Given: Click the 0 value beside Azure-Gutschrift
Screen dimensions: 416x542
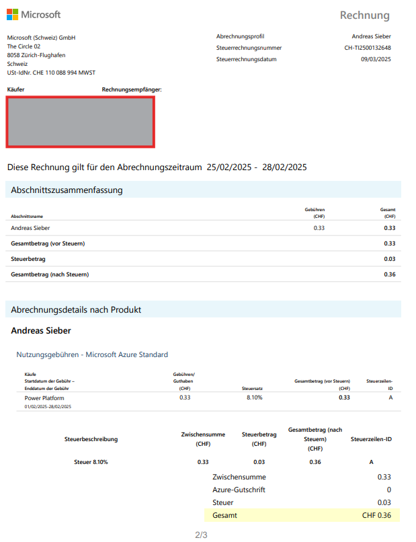Looking at the screenshot, I should point(389,490).
